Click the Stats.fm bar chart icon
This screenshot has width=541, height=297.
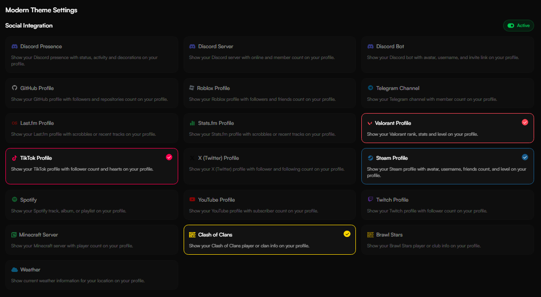coord(192,123)
